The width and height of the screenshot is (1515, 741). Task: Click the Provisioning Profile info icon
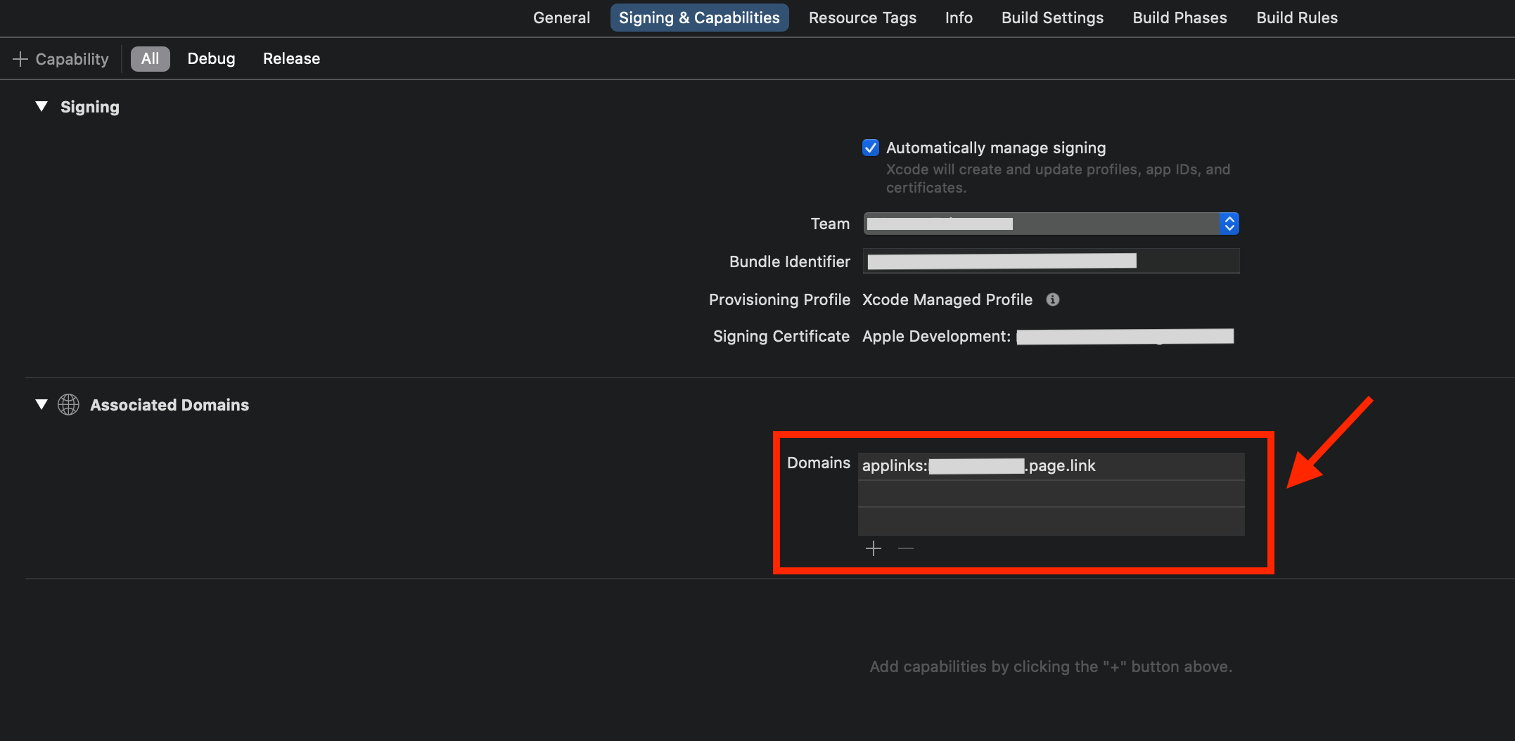click(x=1053, y=299)
